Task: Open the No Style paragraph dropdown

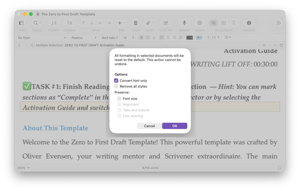Action: point(42,38)
